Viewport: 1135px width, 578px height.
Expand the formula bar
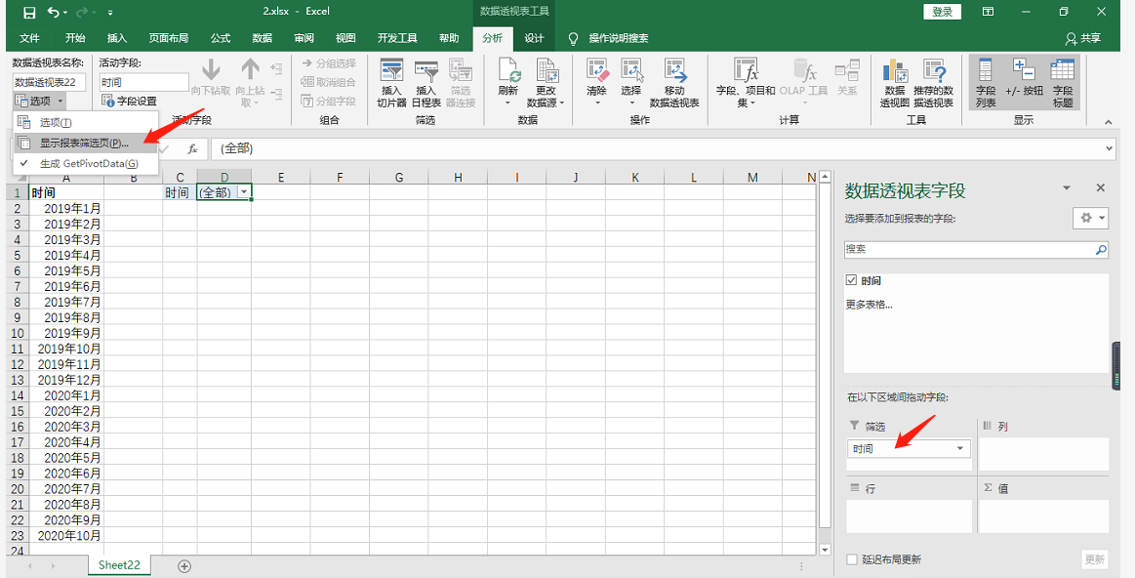[1111, 148]
